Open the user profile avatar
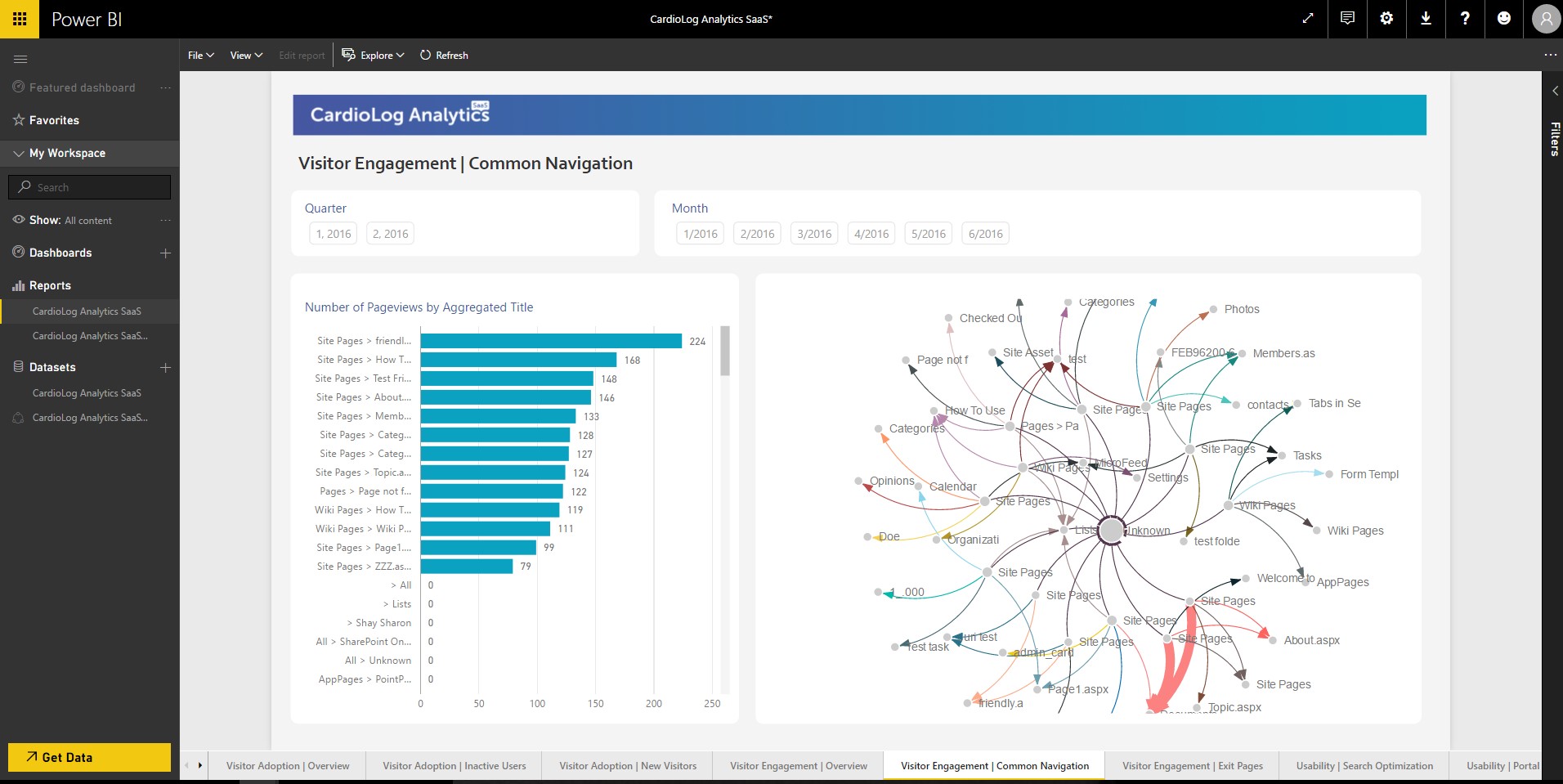1563x784 pixels. pos(1545,19)
